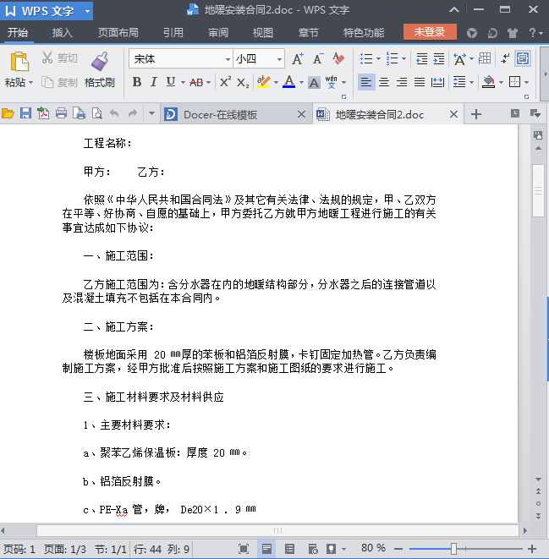Screen dimensions: 549x559
Task: Click the Paste clipboard icon
Action: point(19,62)
